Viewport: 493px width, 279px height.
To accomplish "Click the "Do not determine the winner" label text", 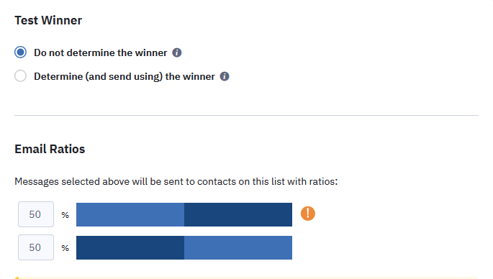I will pyautogui.click(x=100, y=52).
